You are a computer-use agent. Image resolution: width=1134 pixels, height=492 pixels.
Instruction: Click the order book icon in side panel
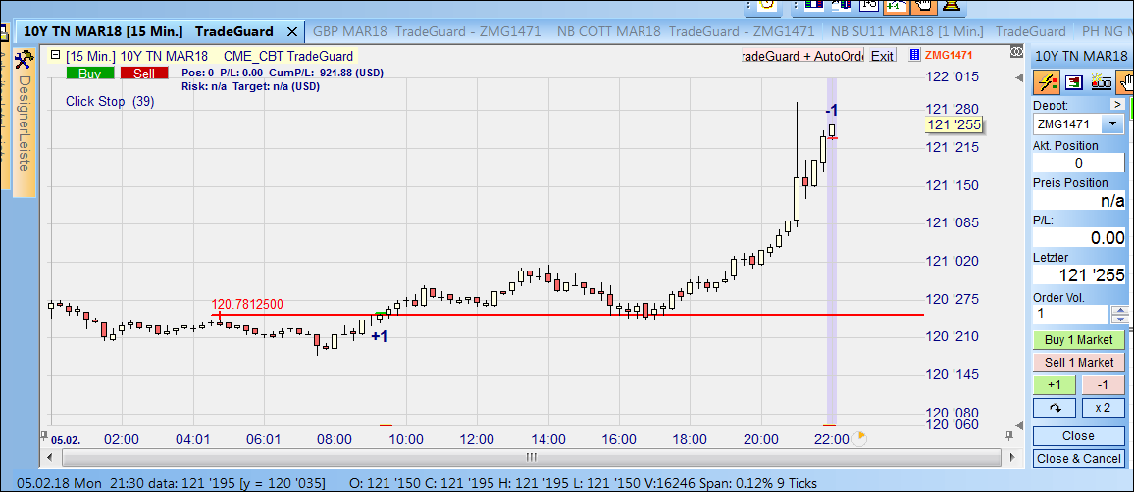click(1073, 82)
